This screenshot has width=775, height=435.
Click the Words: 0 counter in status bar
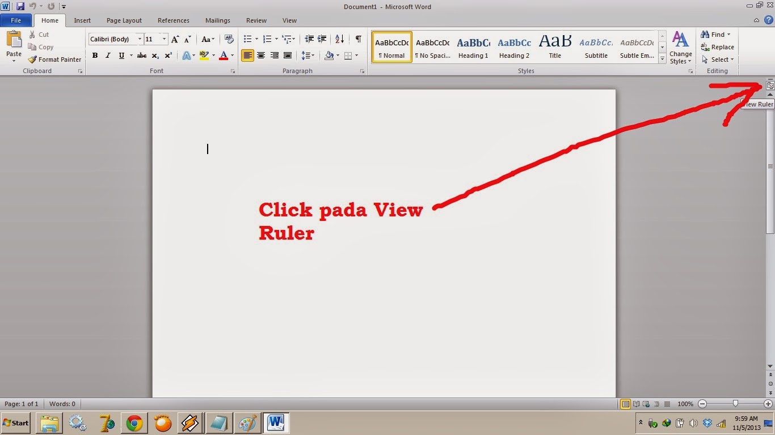[x=62, y=404]
